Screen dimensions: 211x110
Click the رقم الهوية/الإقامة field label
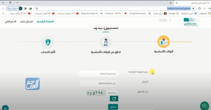138,72
